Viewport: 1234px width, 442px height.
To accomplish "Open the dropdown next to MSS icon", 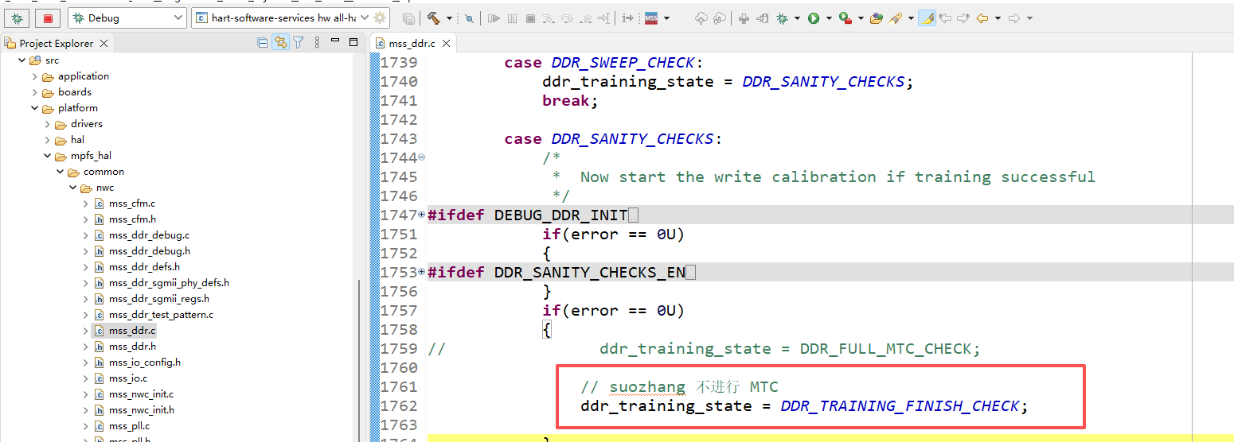I will coord(666,18).
